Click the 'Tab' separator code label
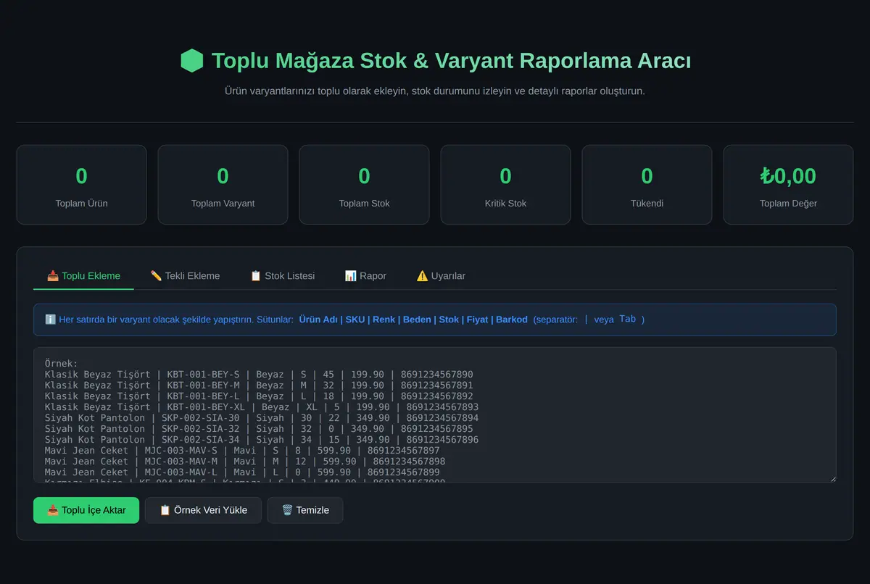Image resolution: width=870 pixels, height=584 pixels. click(x=627, y=319)
